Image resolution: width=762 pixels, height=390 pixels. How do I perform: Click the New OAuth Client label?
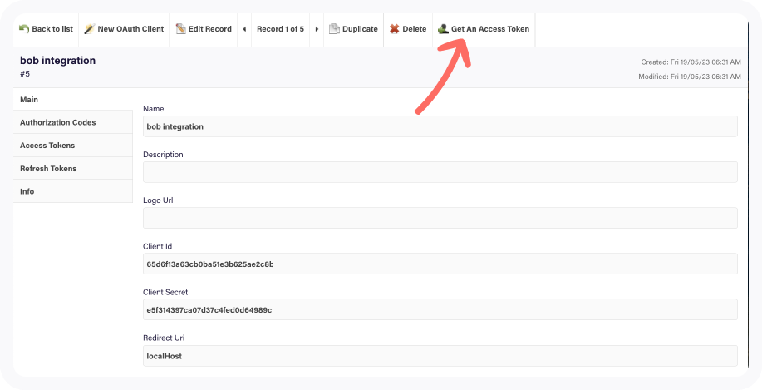click(x=130, y=29)
